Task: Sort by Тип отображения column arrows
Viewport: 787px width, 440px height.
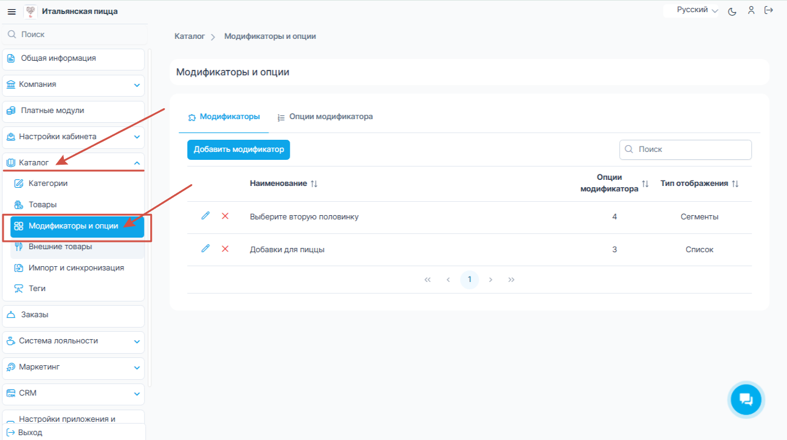Action: tap(735, 184)
